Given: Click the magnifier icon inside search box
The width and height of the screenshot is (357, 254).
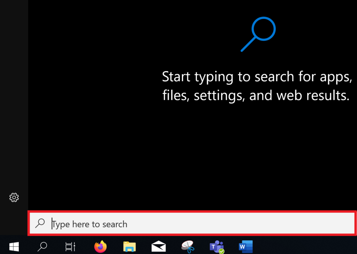Looking at the screenshot, I should (40, 223).
